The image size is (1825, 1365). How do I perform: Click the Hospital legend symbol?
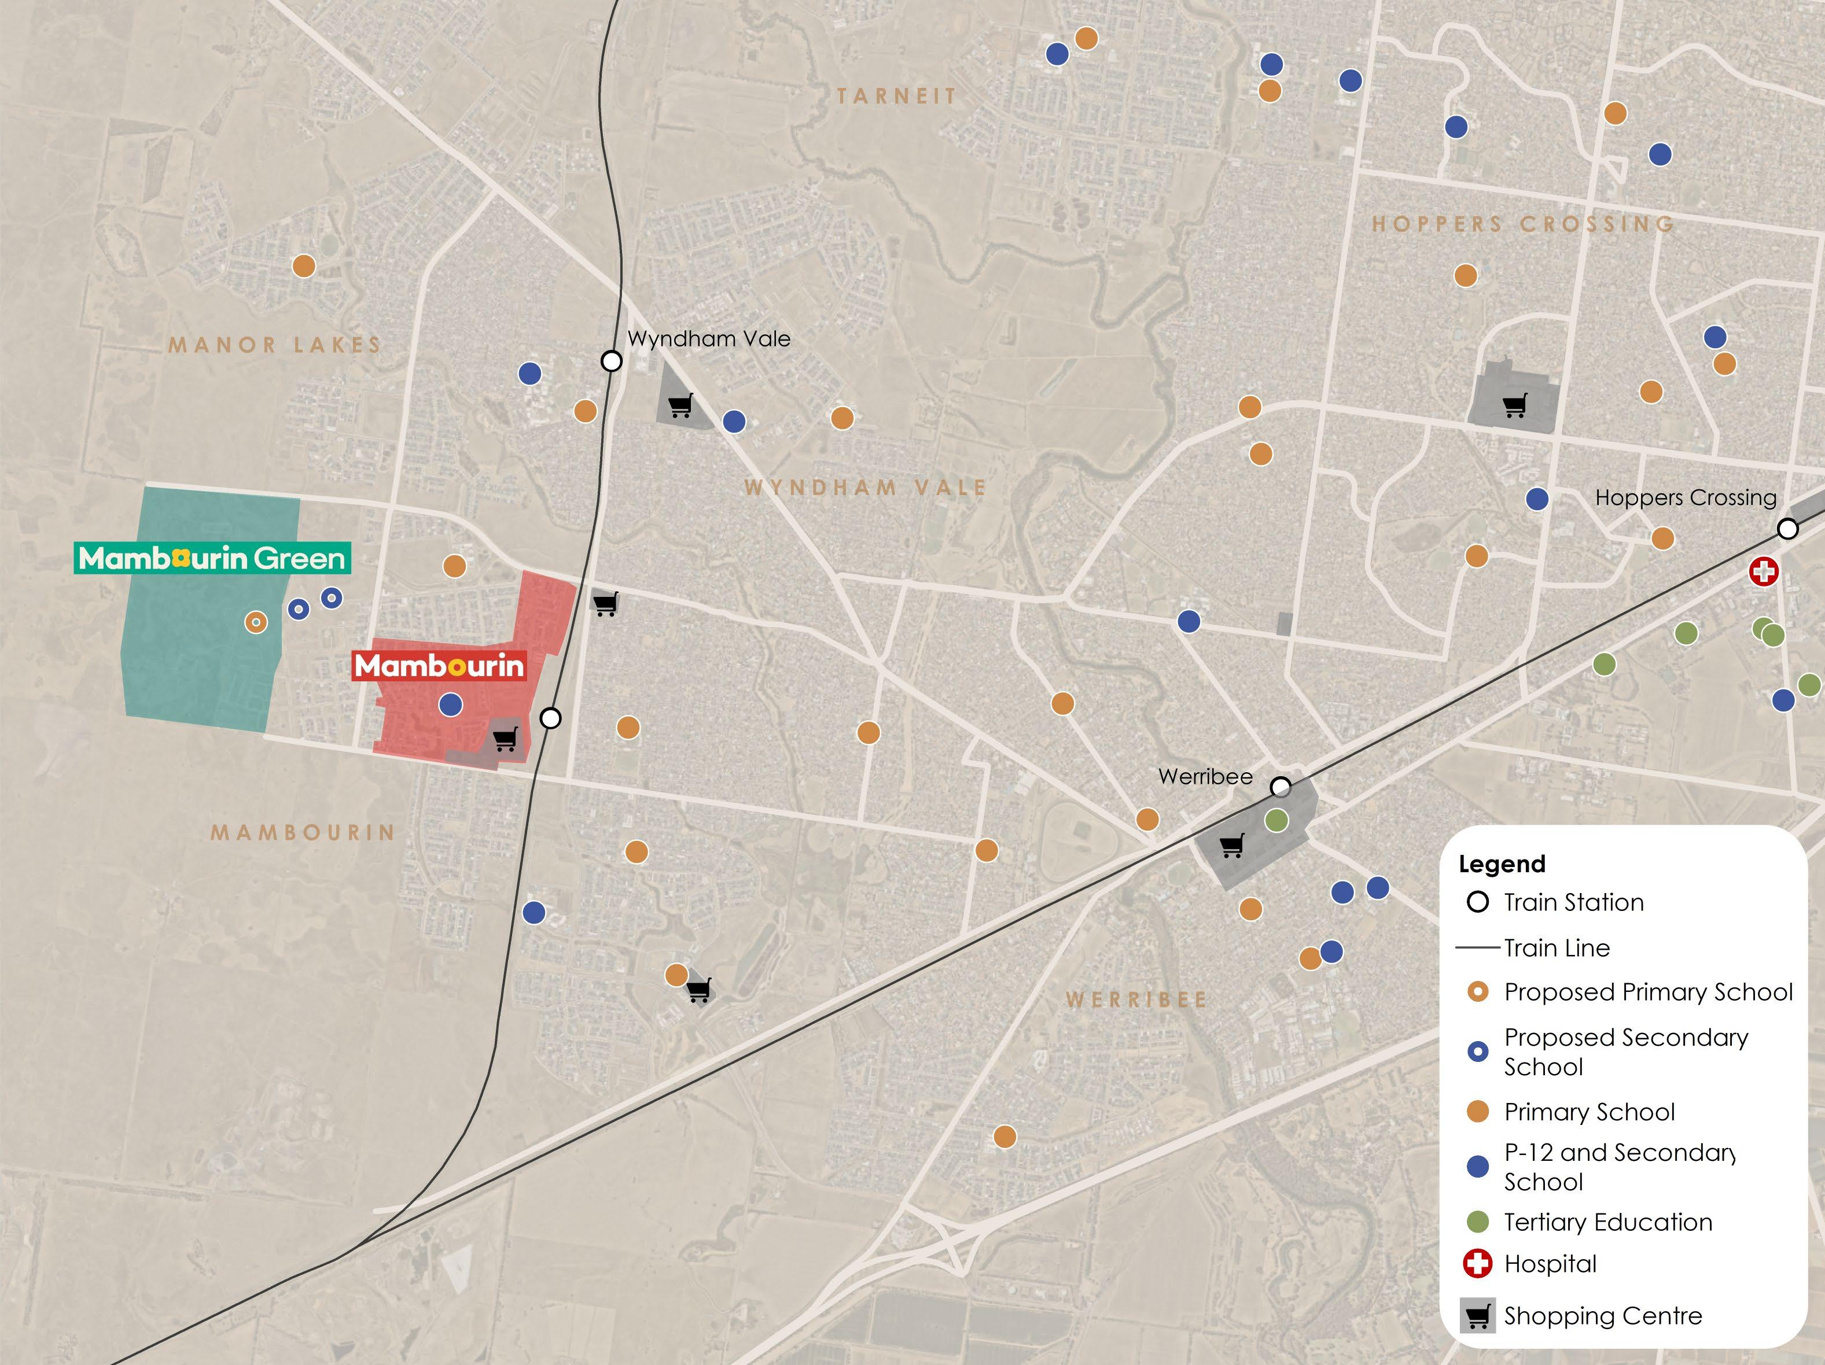1477,1264
